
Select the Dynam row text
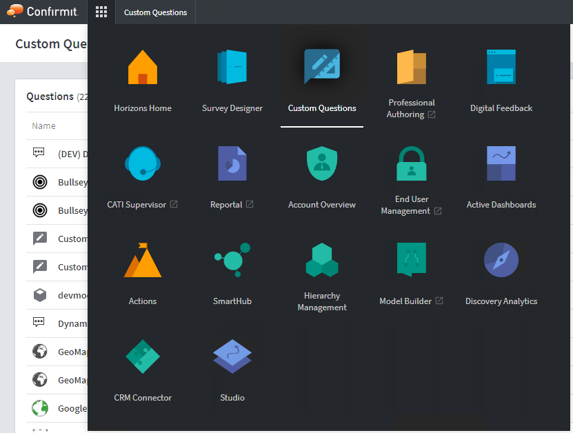[x=72, y=324]
